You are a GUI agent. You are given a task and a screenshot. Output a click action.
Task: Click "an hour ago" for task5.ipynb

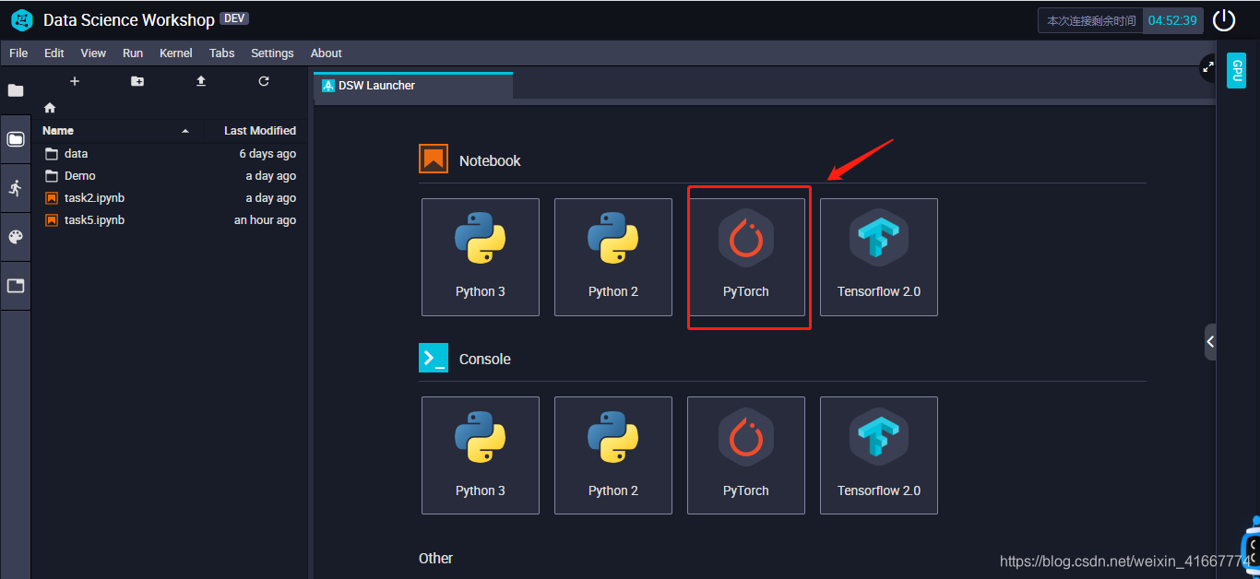pos(265,220)
